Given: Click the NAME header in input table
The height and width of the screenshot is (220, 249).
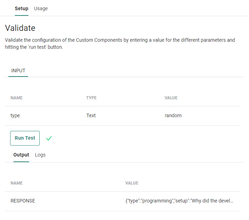Looking at the screenshot, I should tap(17, 98).
